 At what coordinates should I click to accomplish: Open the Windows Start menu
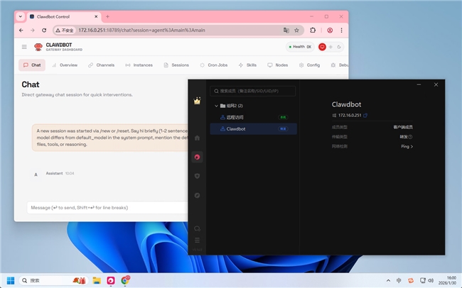[11, 280]
